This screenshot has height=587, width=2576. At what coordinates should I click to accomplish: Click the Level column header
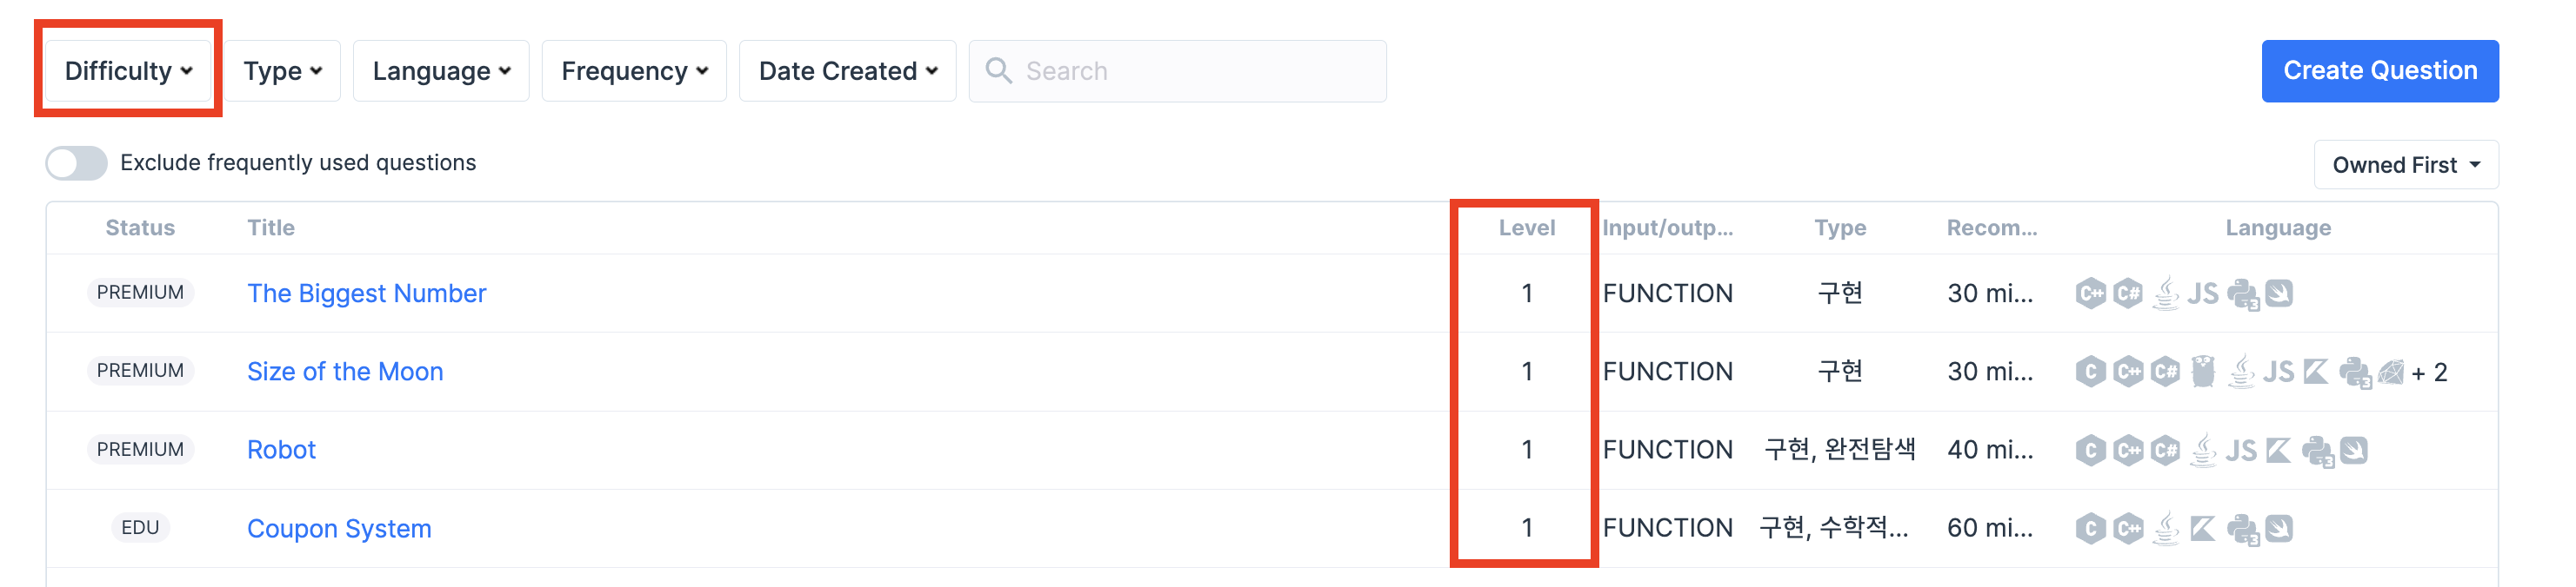tap(1526, 228)
